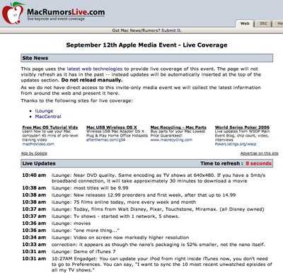Visit the iLounge site link
283x273 pixels.
click(x=44, y=111)
